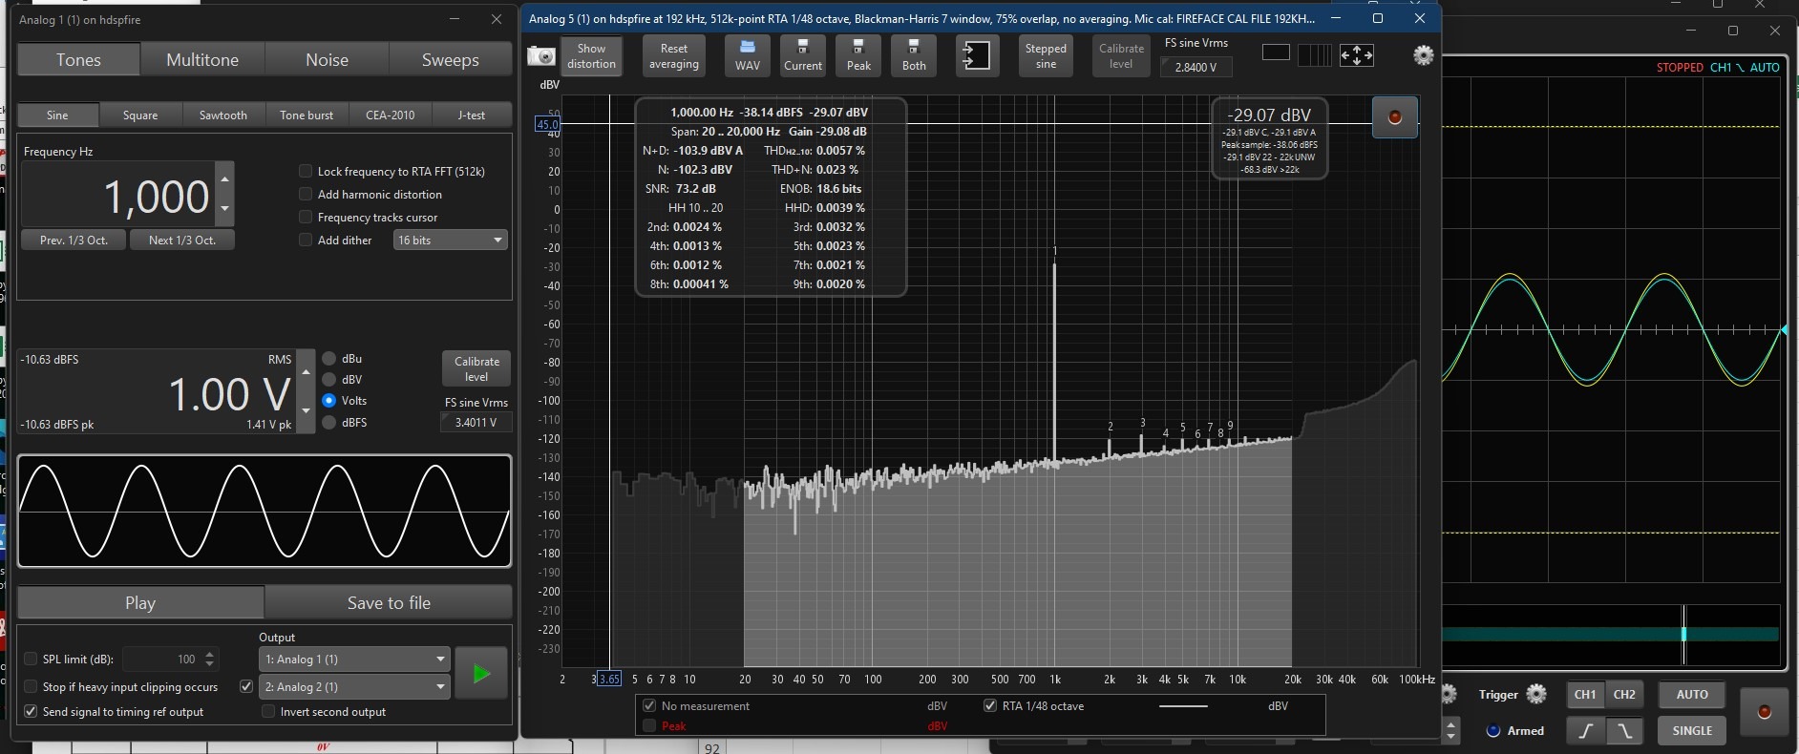The width and height of the screenshot is (1799, 754).
Task: Click the green play arrow in generator
Action: point(481,673)
